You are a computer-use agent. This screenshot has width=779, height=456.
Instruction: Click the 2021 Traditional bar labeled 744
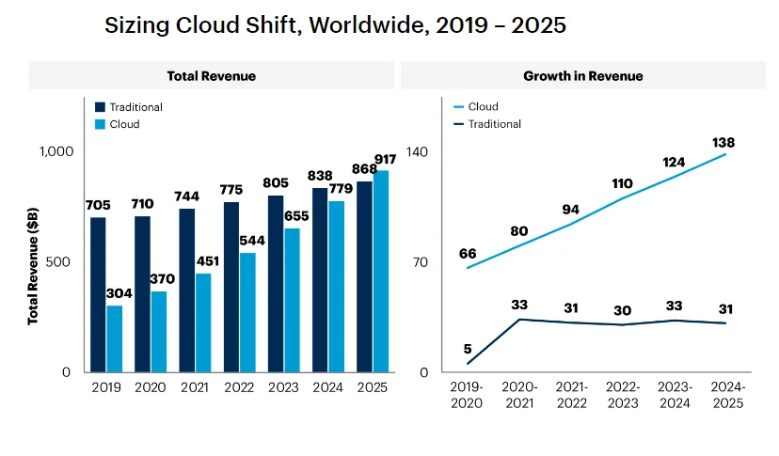click(187, 291)
